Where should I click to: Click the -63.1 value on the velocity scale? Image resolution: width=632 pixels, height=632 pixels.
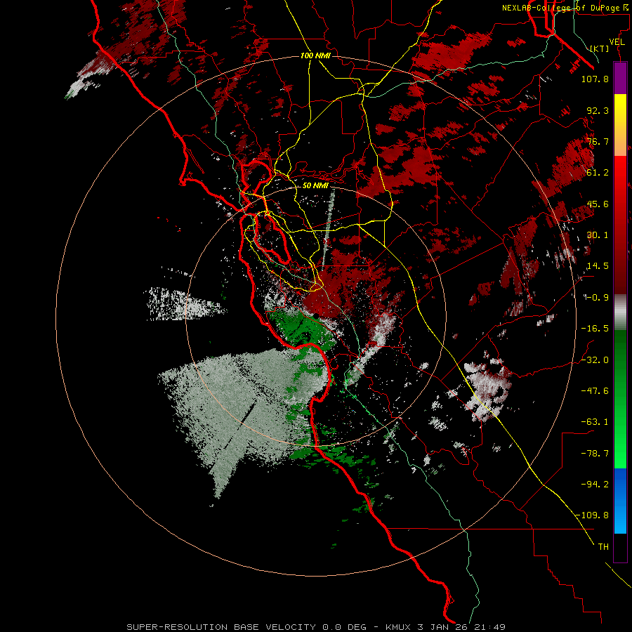(x=595, y=422)
